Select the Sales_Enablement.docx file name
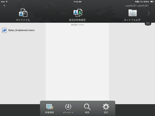The width and height of the screenshot is (155, 116). [x=21, y=30]
